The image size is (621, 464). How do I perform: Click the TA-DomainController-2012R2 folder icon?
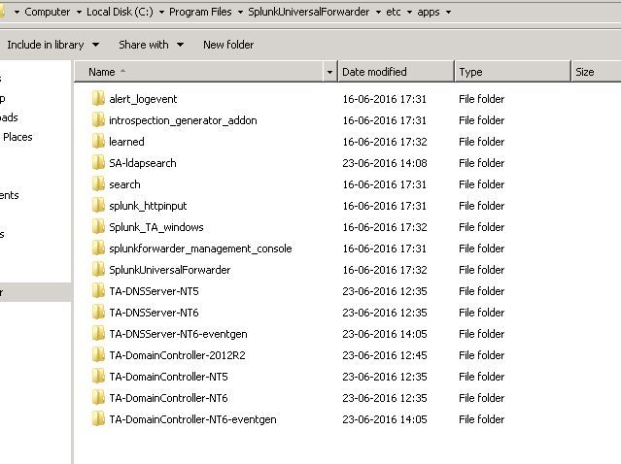[x=97, y=355]
